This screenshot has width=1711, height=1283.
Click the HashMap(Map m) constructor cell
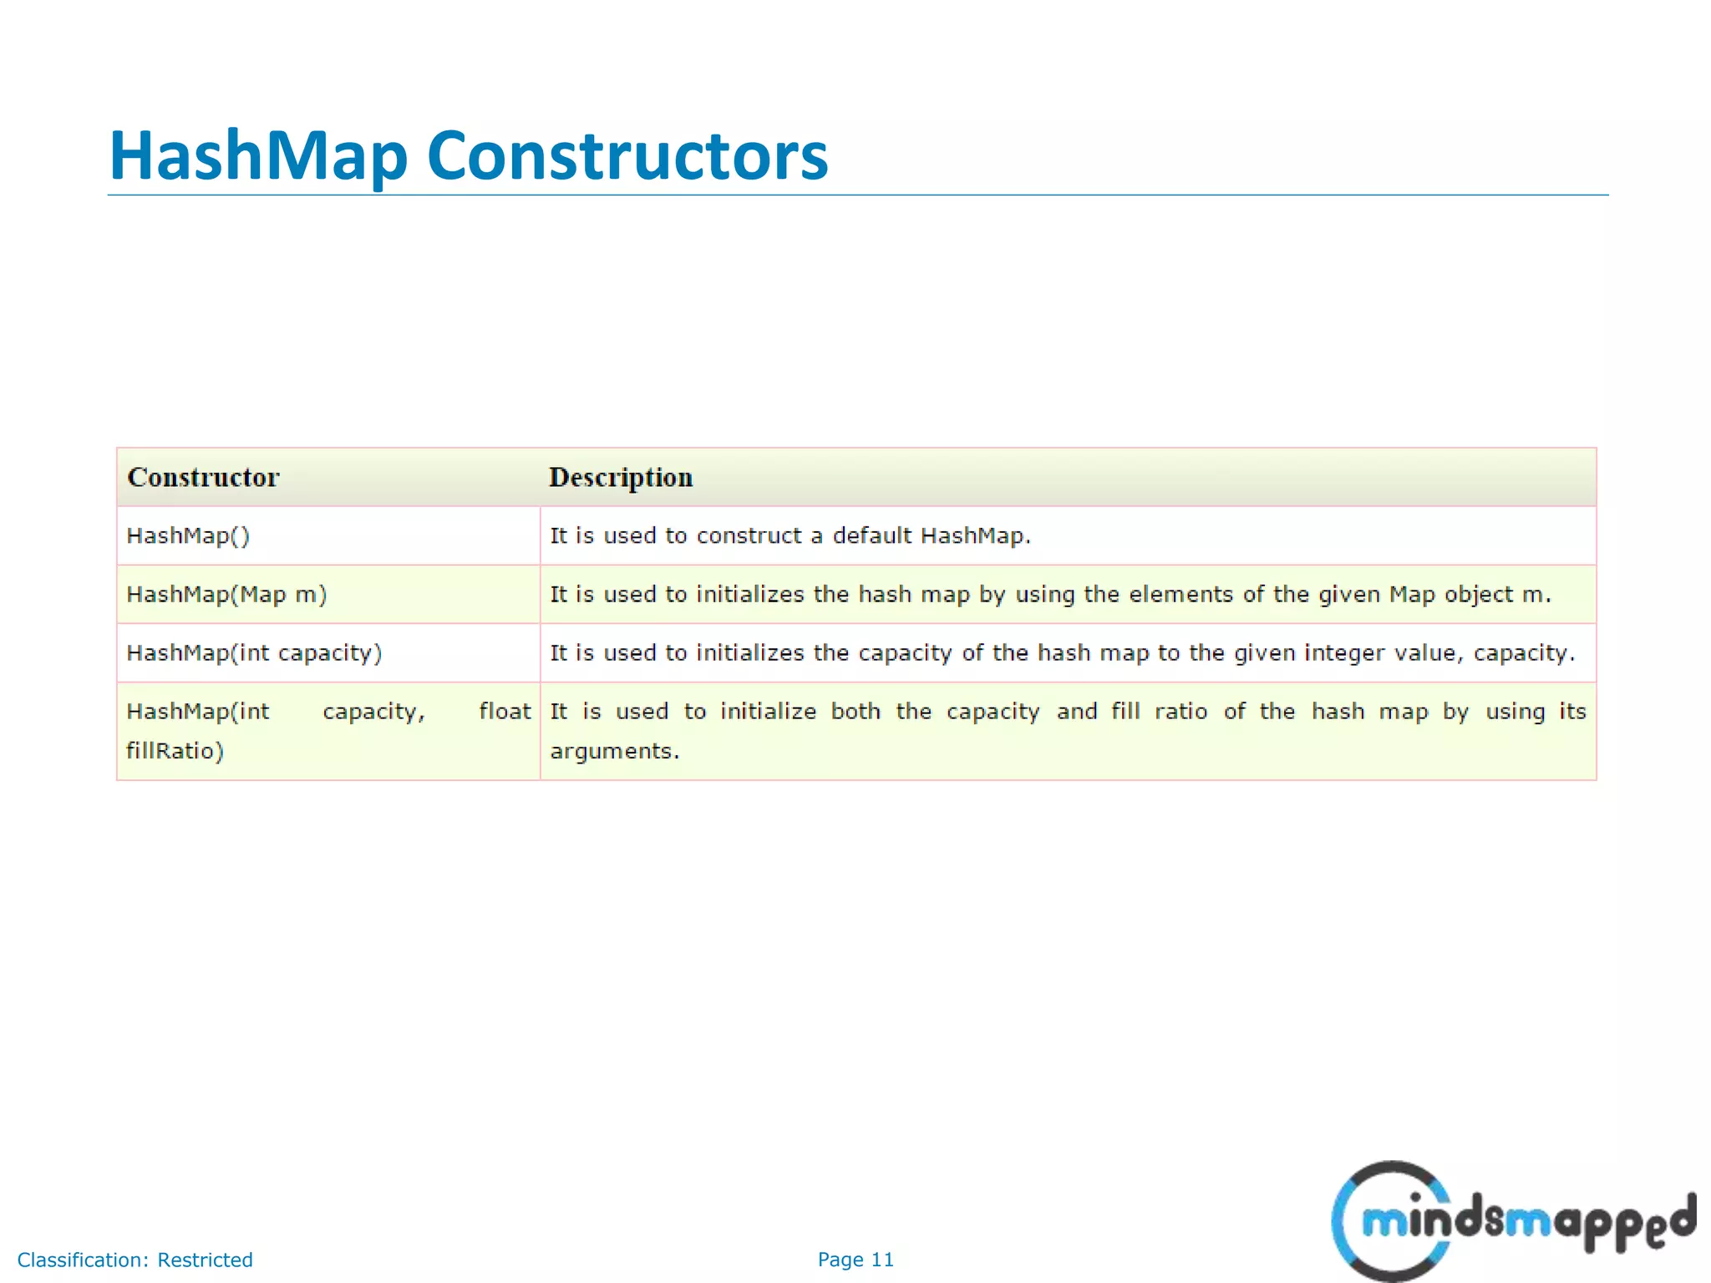click(328, 594)
